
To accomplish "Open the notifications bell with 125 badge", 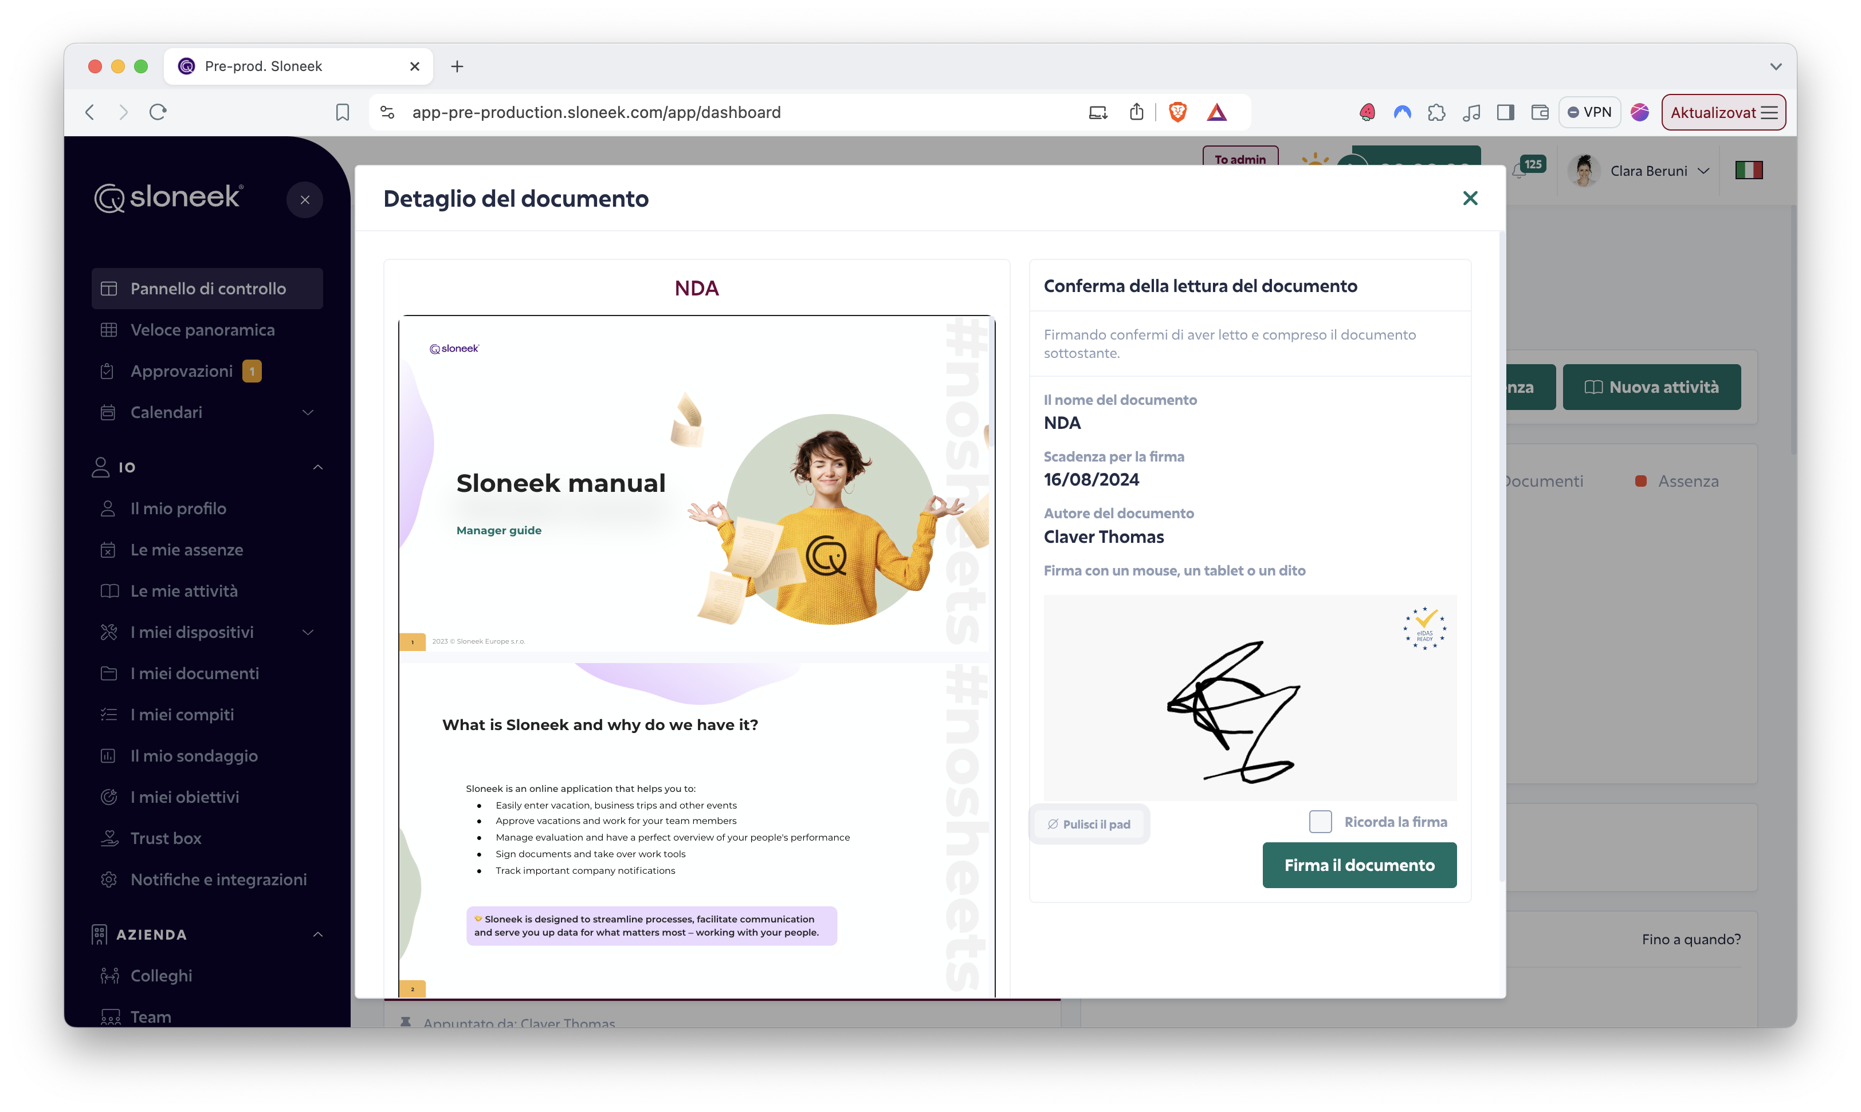I will tap(1528, 167).
